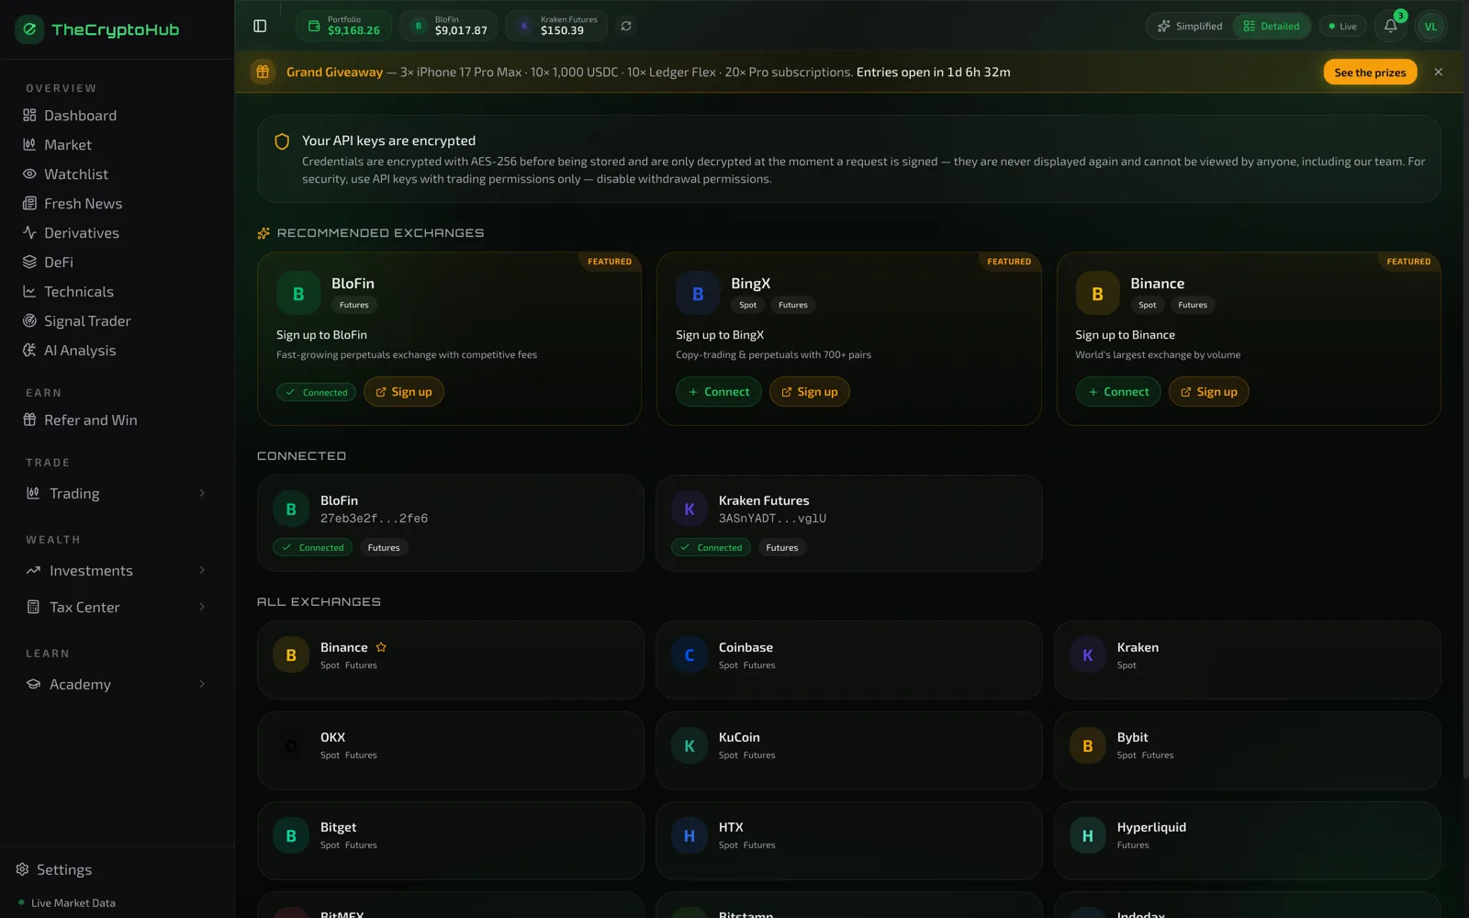Click the Hyperliquid logo icon

pos(1088,835)
